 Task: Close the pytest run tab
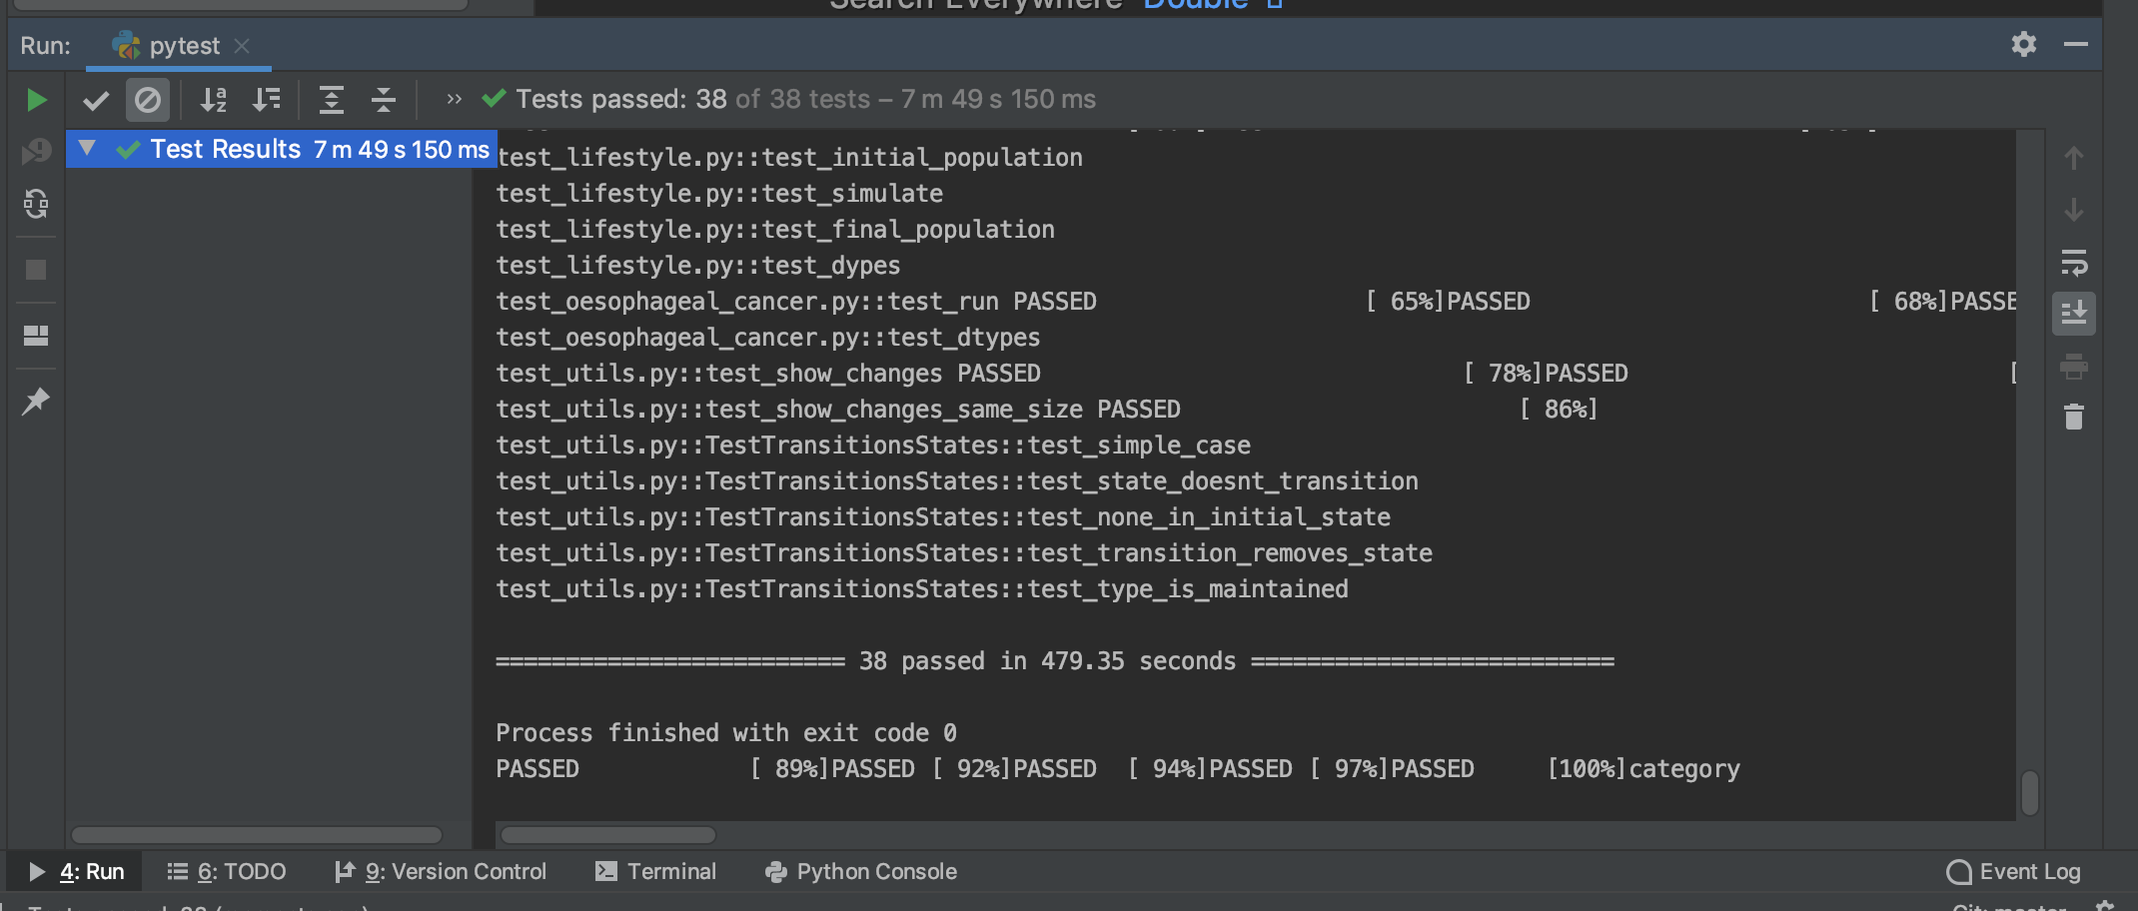click(242, 46)
